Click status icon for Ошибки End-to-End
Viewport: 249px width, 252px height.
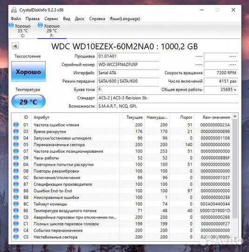(16, 190)
